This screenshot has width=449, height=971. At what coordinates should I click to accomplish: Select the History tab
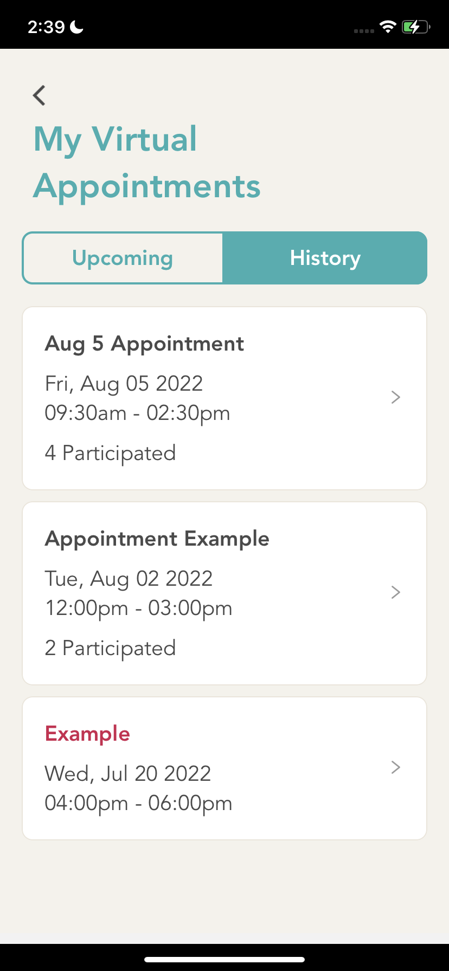[x=325, y=258]
